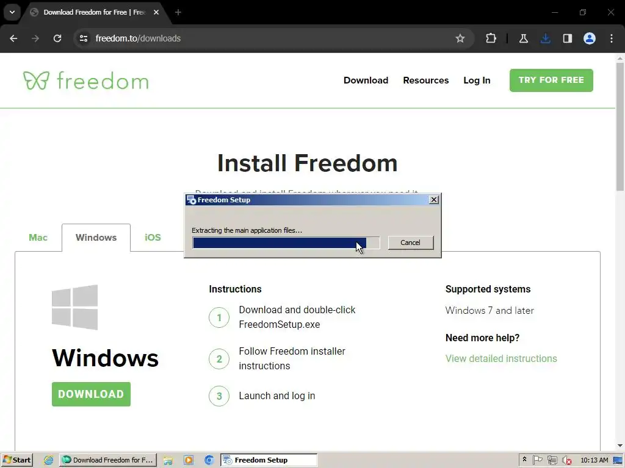Open Windows Media Player taskbar icon
Screen dimensions: 625x468
pyautogui.click(x=188, y=460)
